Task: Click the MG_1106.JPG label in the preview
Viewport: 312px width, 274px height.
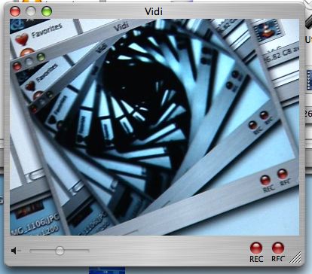Action: point(35,224)
